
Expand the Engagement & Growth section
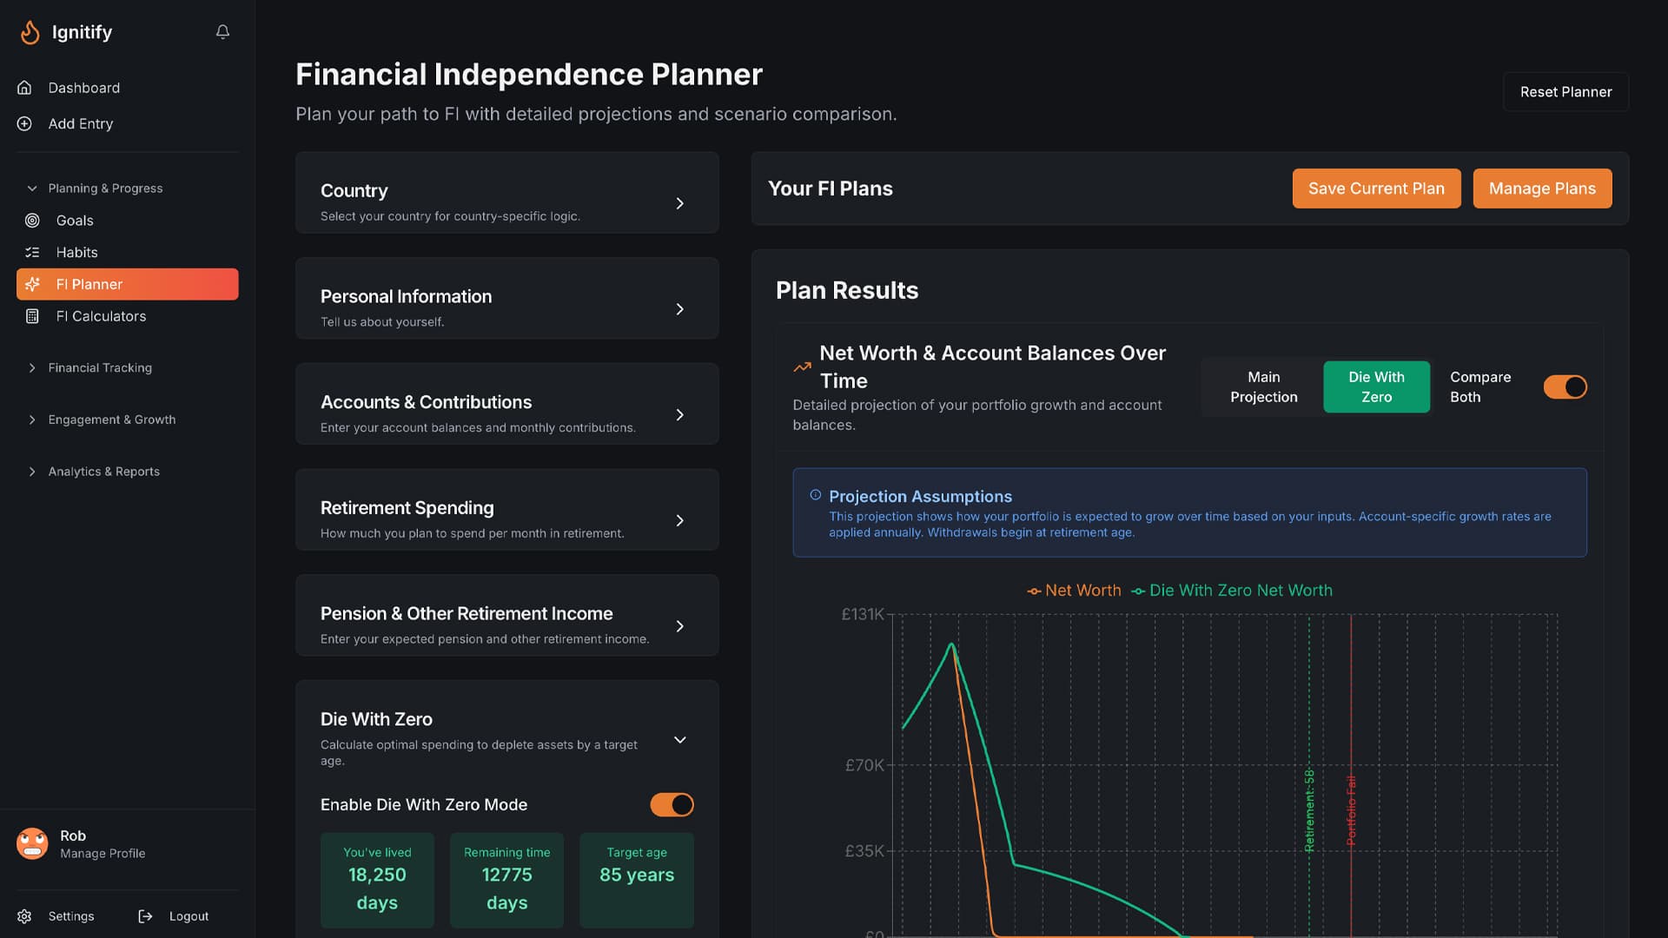32,419
